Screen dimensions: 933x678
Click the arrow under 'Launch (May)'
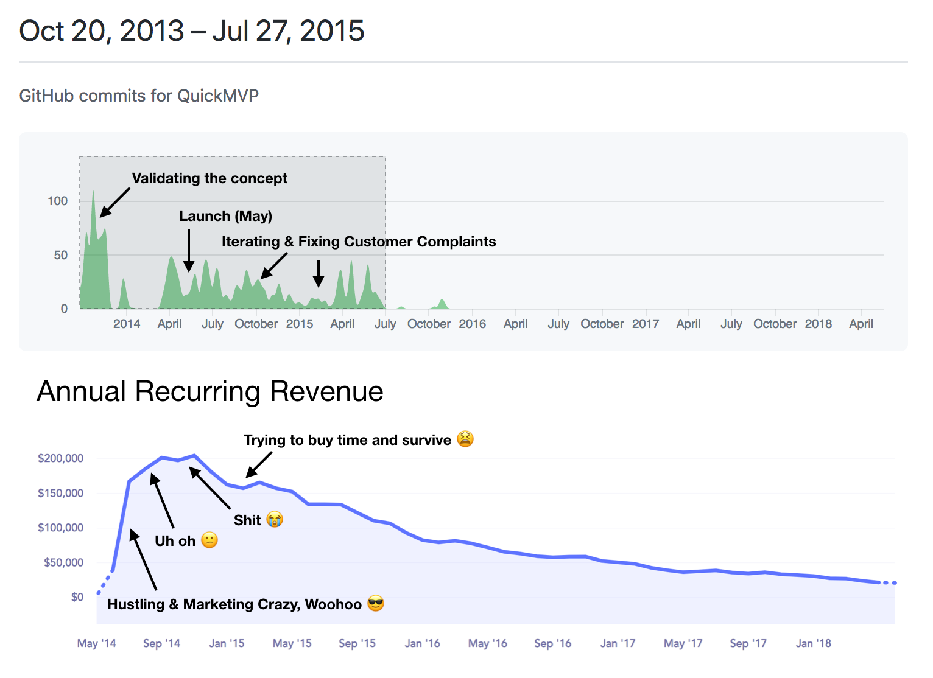pos(189,250)
